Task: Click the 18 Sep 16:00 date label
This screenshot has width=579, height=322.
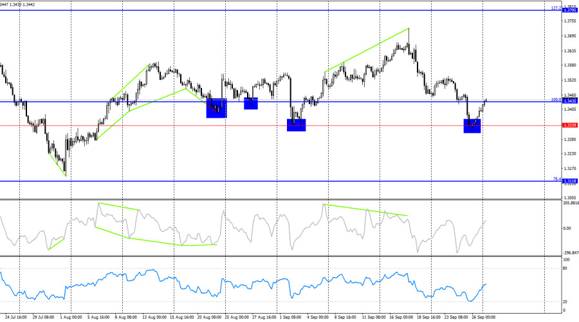Action: pyautogui.click(x=428, y=317)
